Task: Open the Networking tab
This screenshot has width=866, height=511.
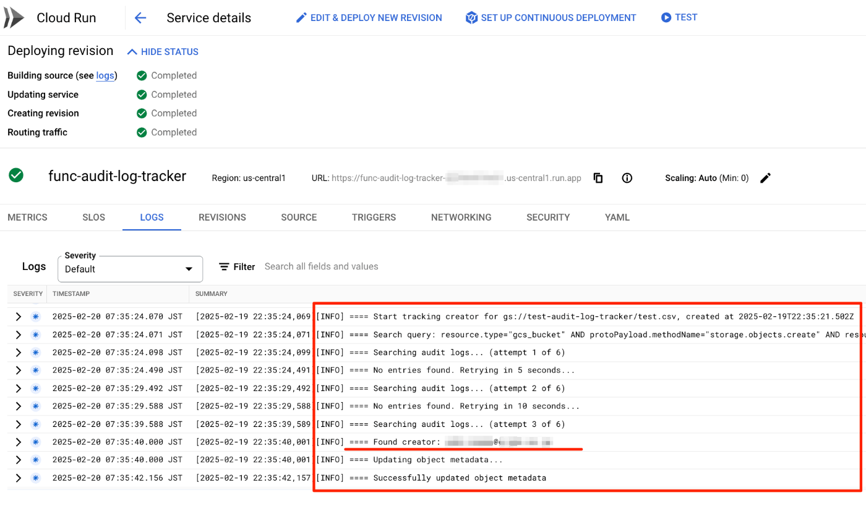Action: pos(461,217)
